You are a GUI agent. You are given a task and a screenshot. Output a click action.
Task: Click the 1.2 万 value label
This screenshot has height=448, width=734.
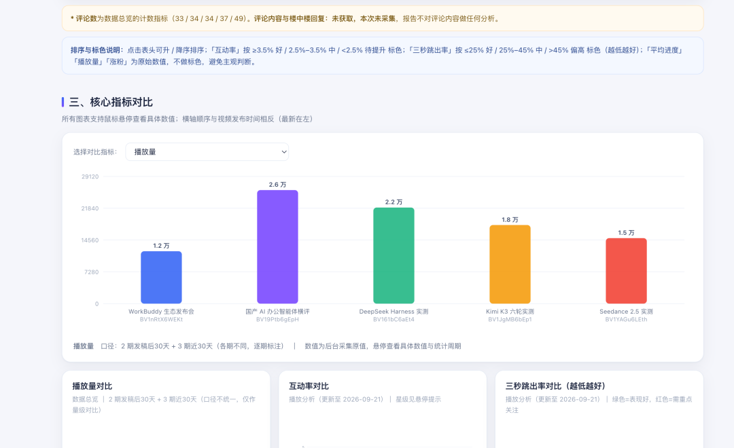pyautogui.click(x=162, y=246)
